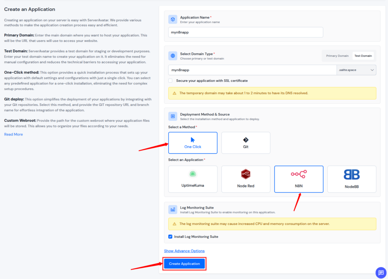Viewport: 388px width, 279px height.
Task: Select the One Click method card
Action: [x=192, y=143]
